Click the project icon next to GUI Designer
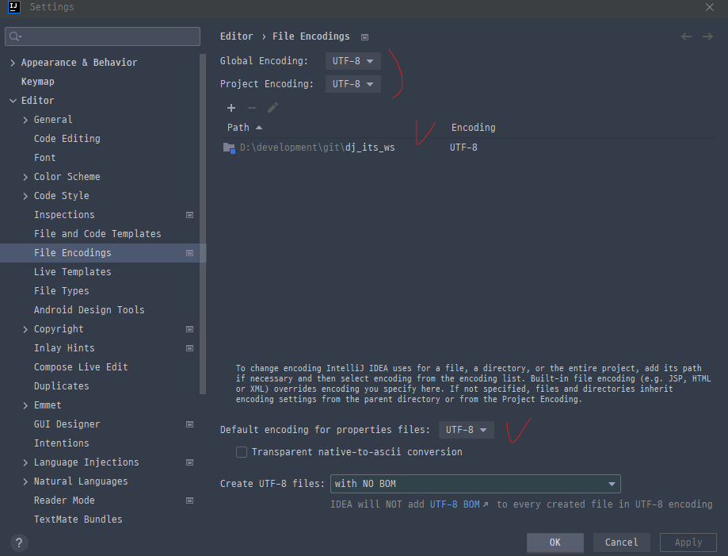The height and width of the screenshot is (556, 728). (x=189, y=424)
